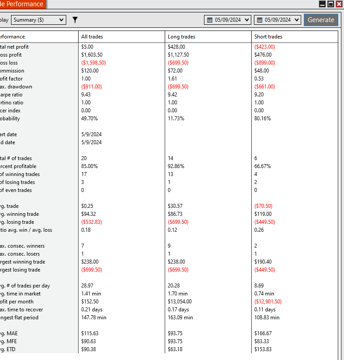The image size is (344, 360).
Task: Close the Trade Performance window
Action: [x=339, y=4]
